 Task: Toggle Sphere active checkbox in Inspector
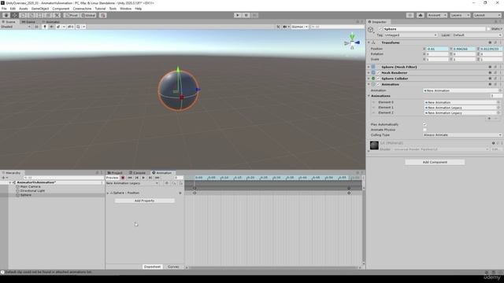pos(380,29)
